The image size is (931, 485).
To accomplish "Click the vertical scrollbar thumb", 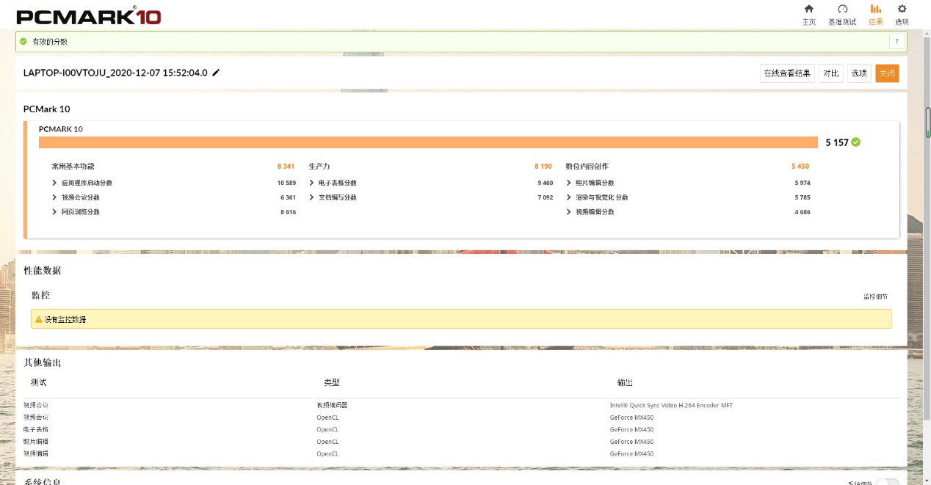I will pos(927,123).
